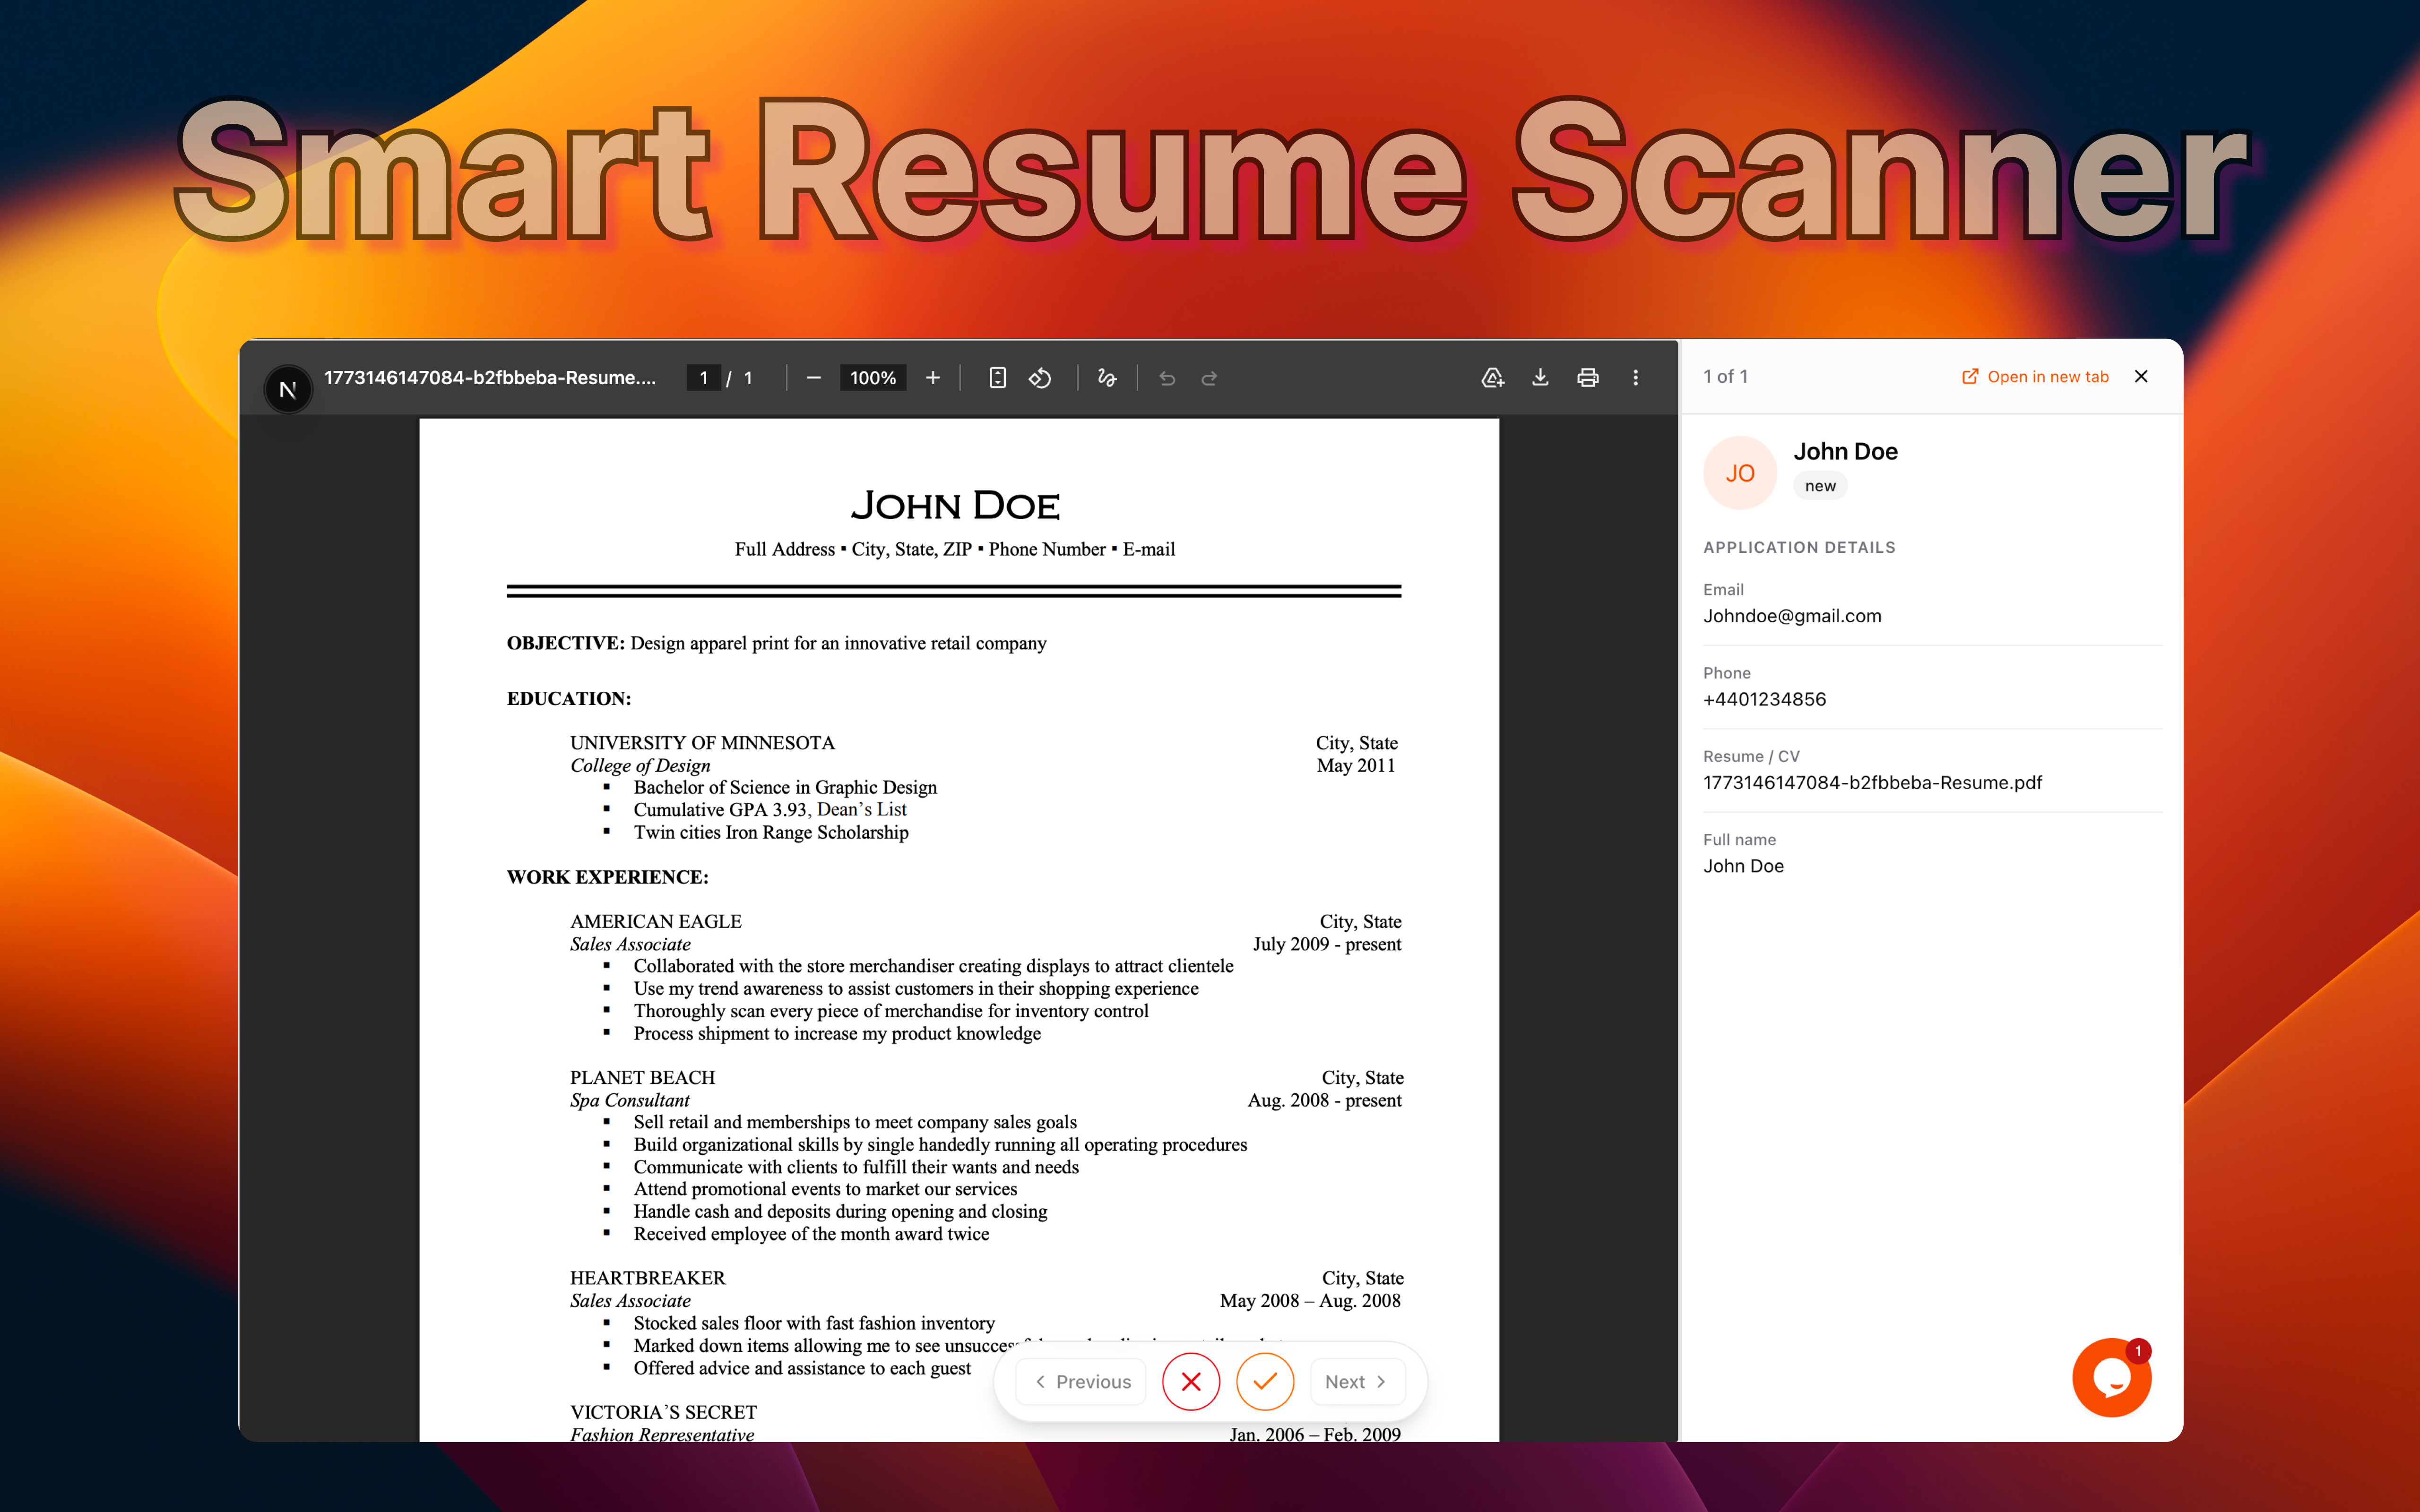Print the resume document
This screenshot has width=2420, height=1512.
pyautogui.click(x=1588, y=377)
